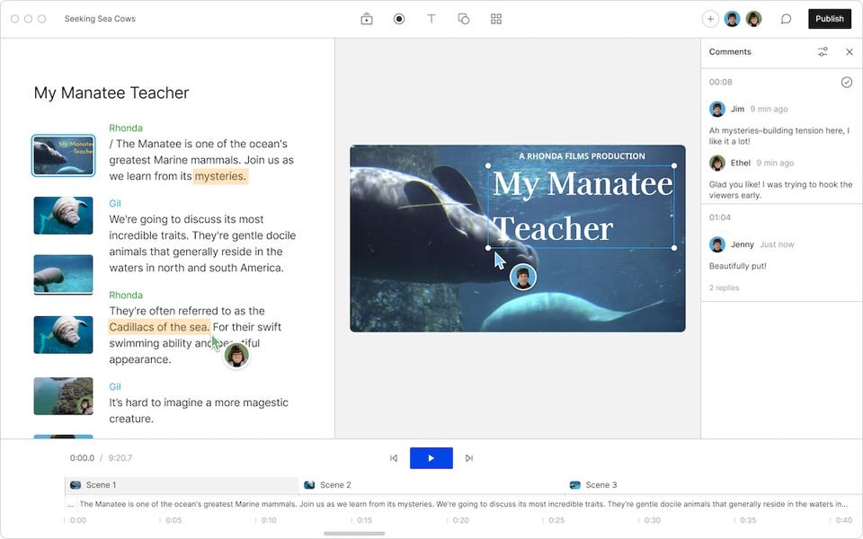Toggle playback with the play button

click(431, 457)
